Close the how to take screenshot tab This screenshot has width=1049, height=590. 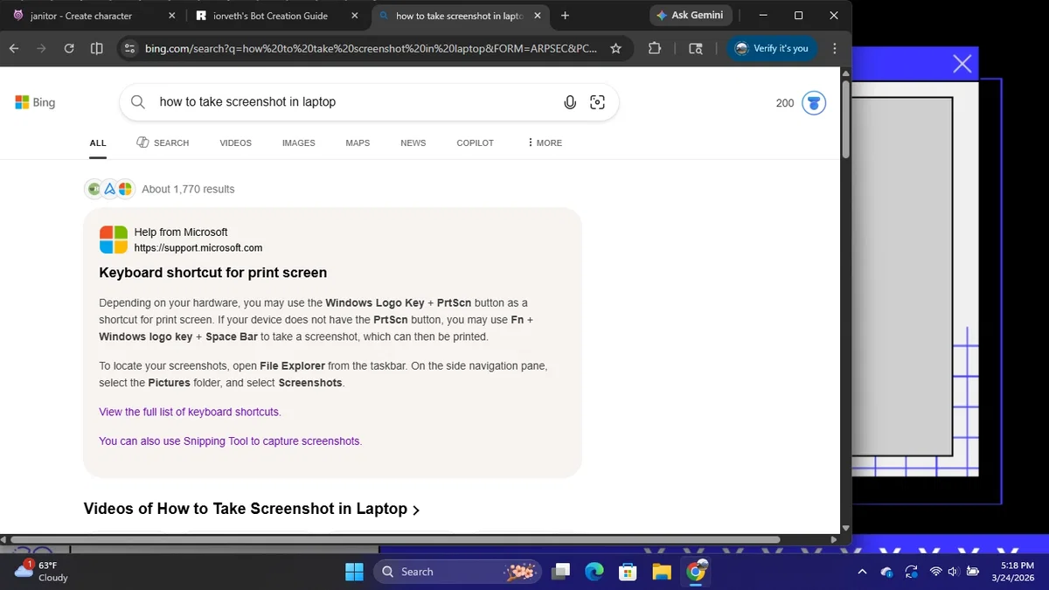tap(538, 16)
